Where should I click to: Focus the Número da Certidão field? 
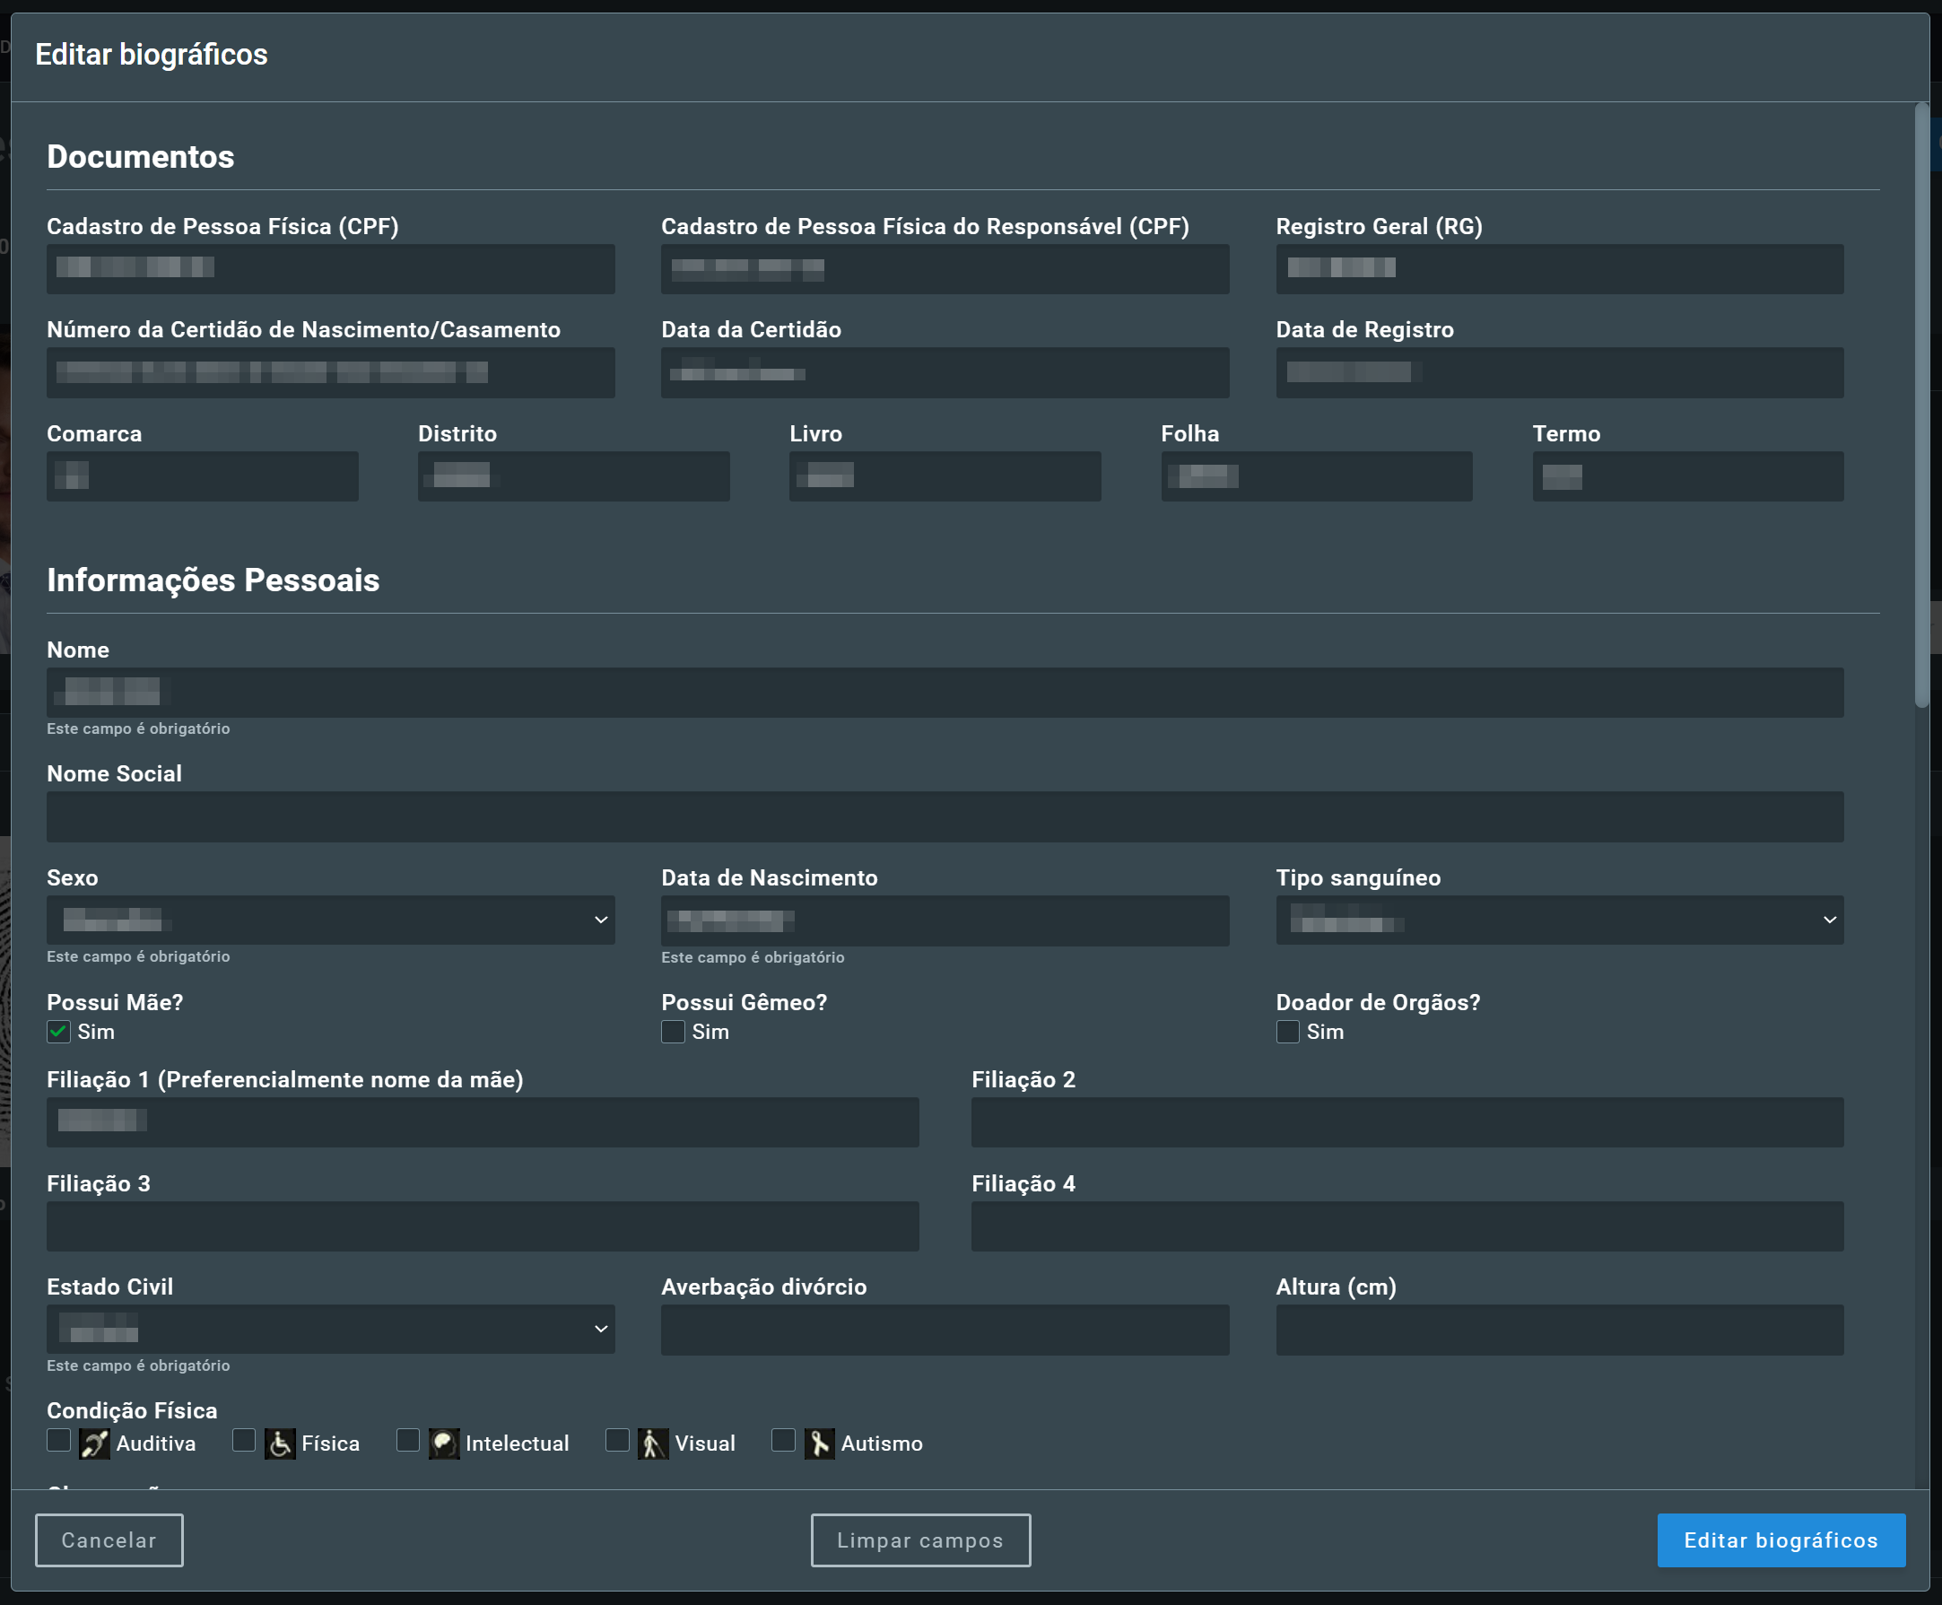tap(331, 372)
